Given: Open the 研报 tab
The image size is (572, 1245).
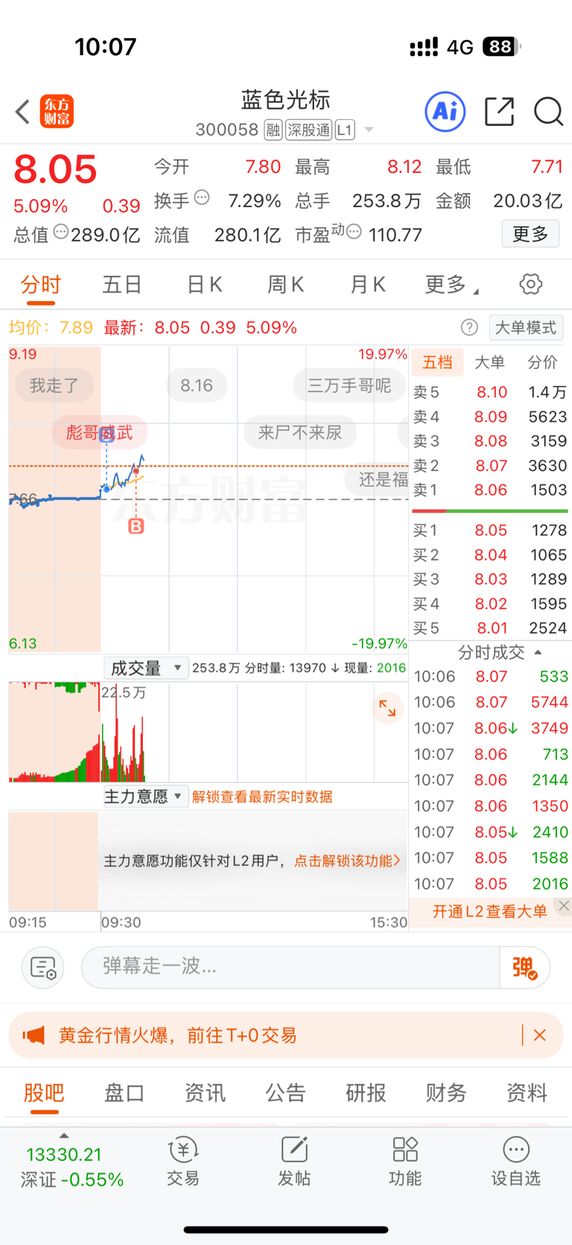Looking at the screenshot, I should (x=366, y=1093).
